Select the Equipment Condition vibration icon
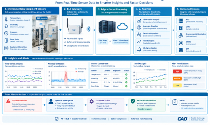 click(6, 48)
